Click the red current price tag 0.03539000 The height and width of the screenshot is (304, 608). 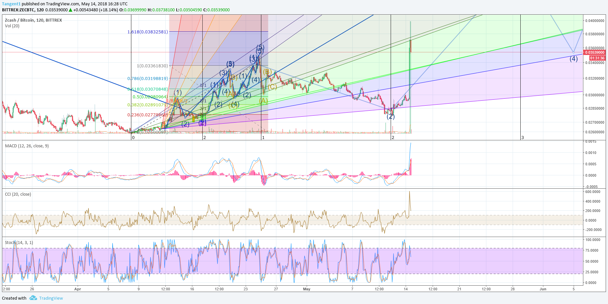click(x=595, y=52)
